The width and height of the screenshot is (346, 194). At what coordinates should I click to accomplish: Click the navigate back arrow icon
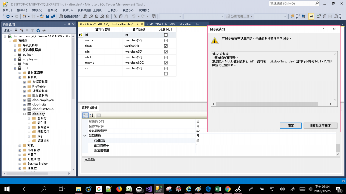pos(8,17)
